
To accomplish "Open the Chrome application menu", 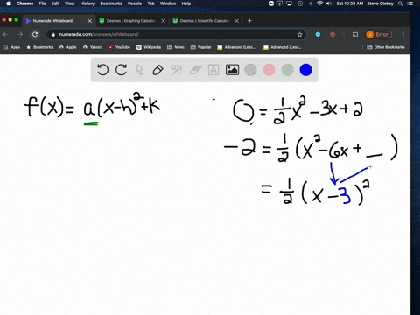I will (24, 3).
